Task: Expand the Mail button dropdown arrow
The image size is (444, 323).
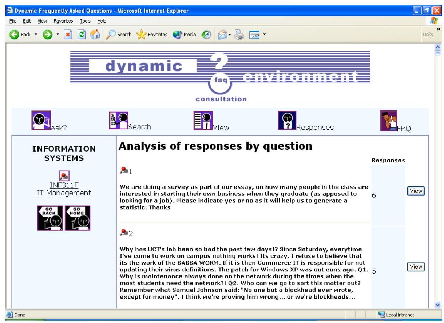Action: [229, 35]
